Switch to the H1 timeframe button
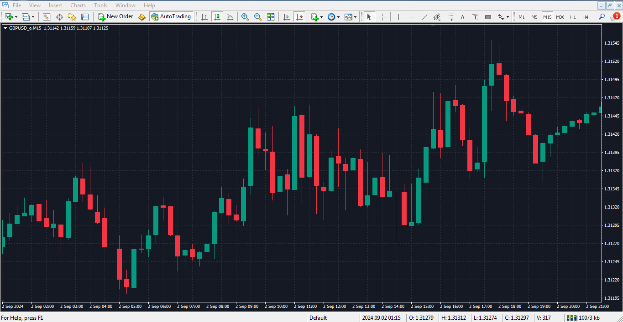Viewport: 623px width, 322px height. point(573,17)
